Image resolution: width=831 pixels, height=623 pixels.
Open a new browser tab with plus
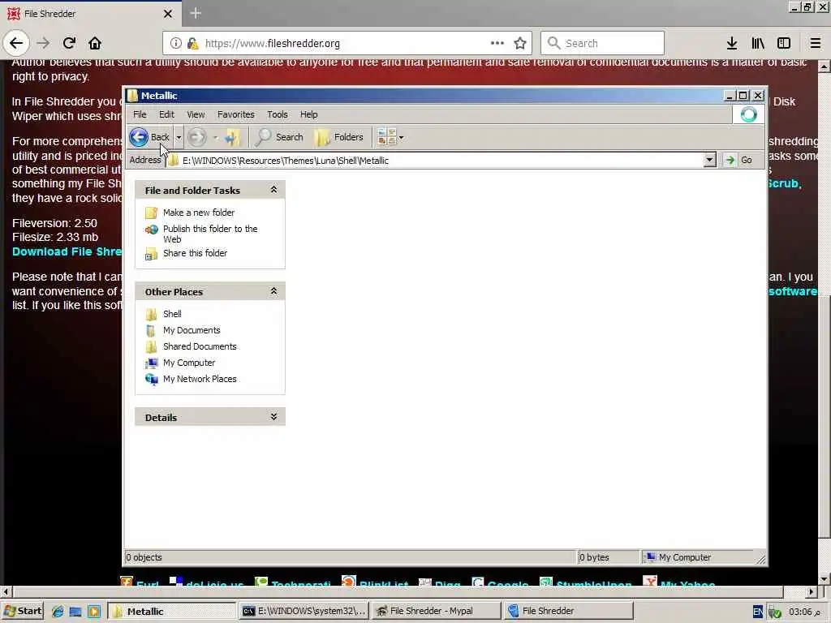[196, 13]
